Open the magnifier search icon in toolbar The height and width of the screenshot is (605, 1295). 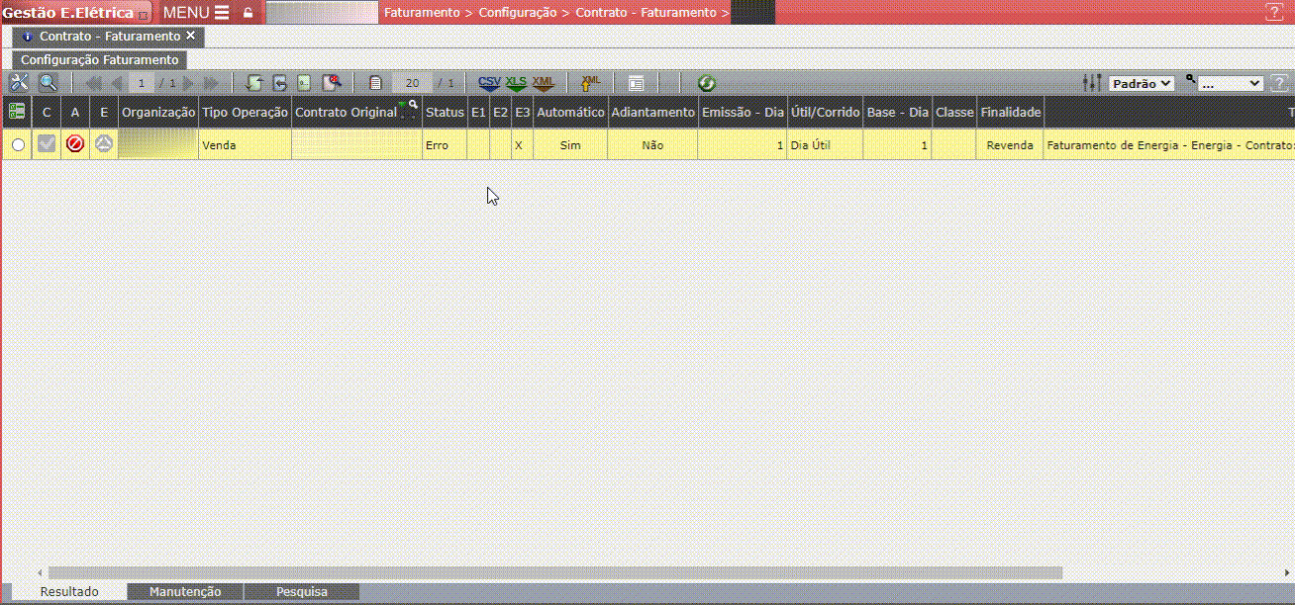point(48,83)
